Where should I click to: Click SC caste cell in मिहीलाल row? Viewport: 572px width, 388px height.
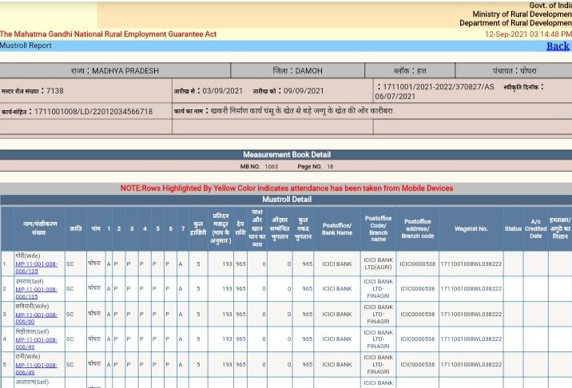[x=76, y=339]
